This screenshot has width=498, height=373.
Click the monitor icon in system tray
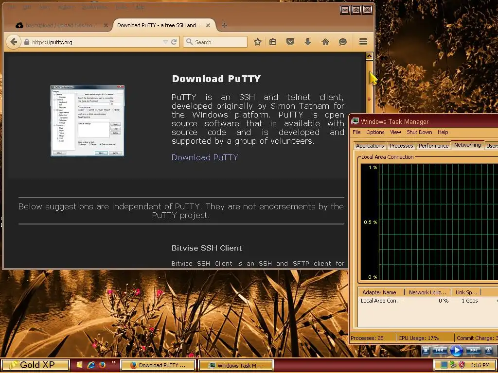[444, 365]
